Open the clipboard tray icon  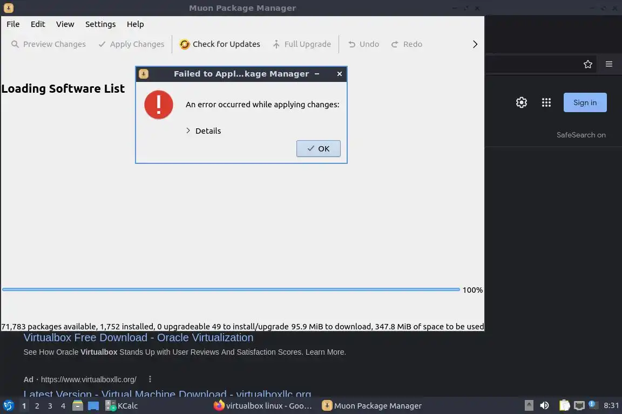click(564, 405)
